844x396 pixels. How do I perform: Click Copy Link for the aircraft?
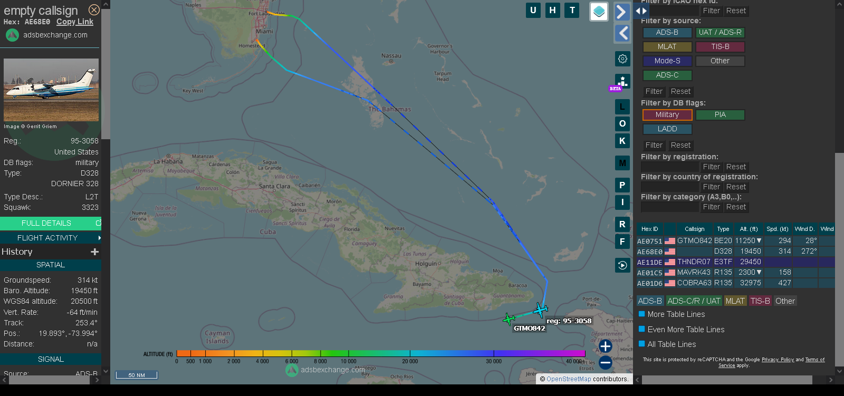click(75, 22)
